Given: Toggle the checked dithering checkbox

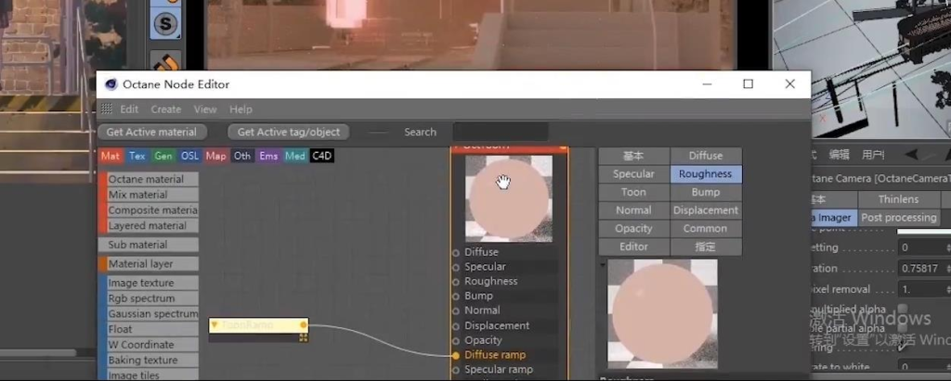Looking at the screenshot, I should (x=903, y=348).
